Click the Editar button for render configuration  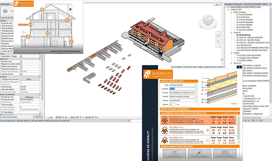(29, 79)
